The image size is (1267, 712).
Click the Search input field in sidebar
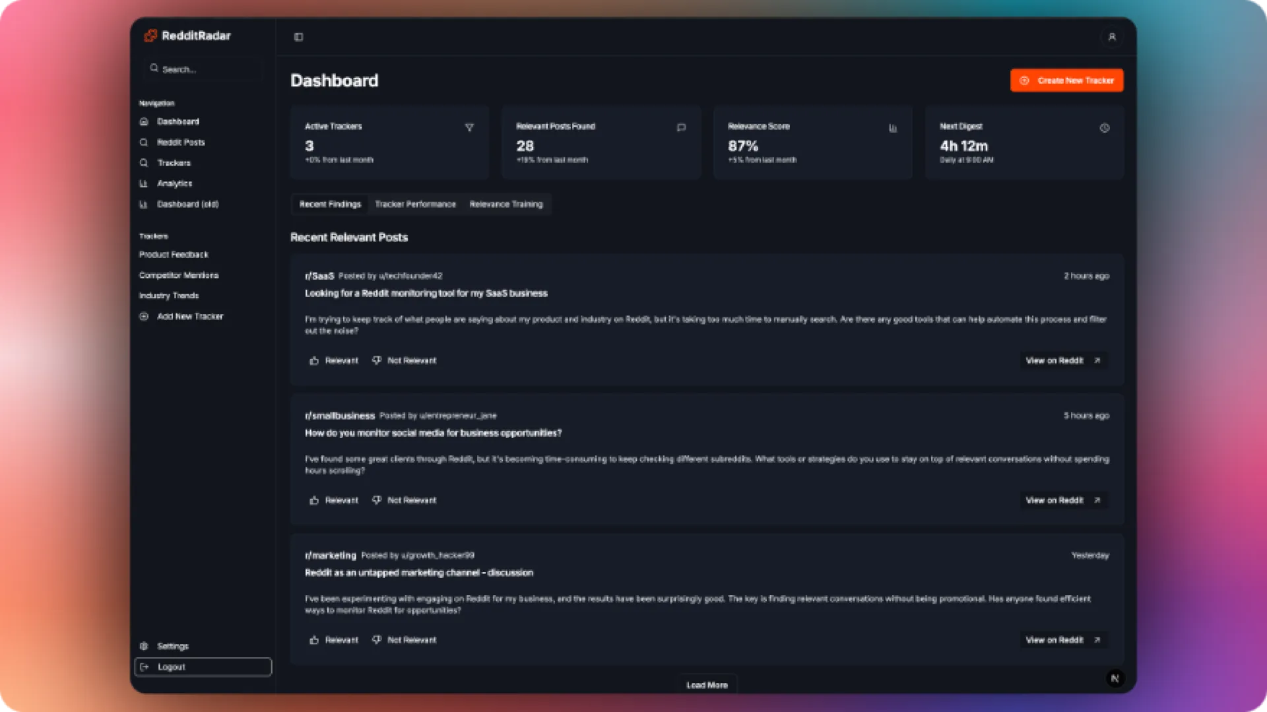205,69
